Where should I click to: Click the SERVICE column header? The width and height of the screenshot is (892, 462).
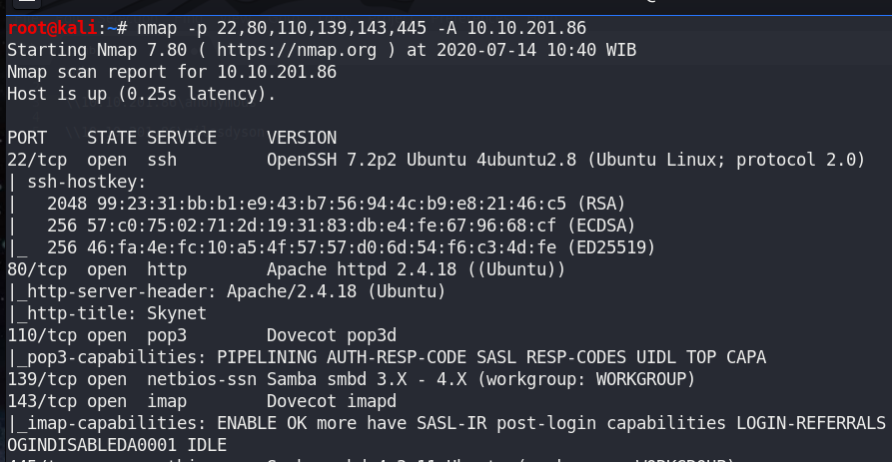tap(182, 138)
